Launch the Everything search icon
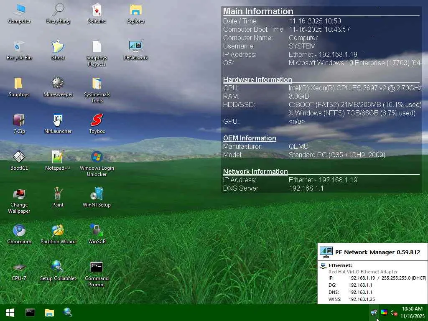This screenshot has height=321, width=428. [x=58, y=14]
